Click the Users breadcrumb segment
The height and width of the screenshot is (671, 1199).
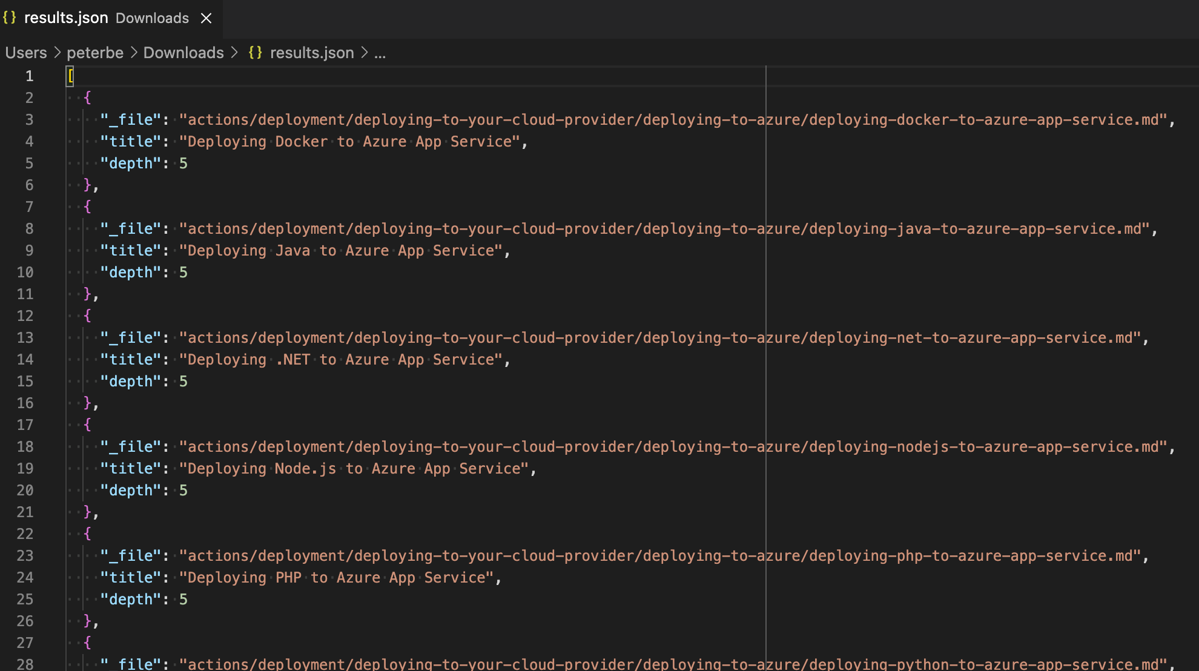pyautogui.click(x=26, y=53)
